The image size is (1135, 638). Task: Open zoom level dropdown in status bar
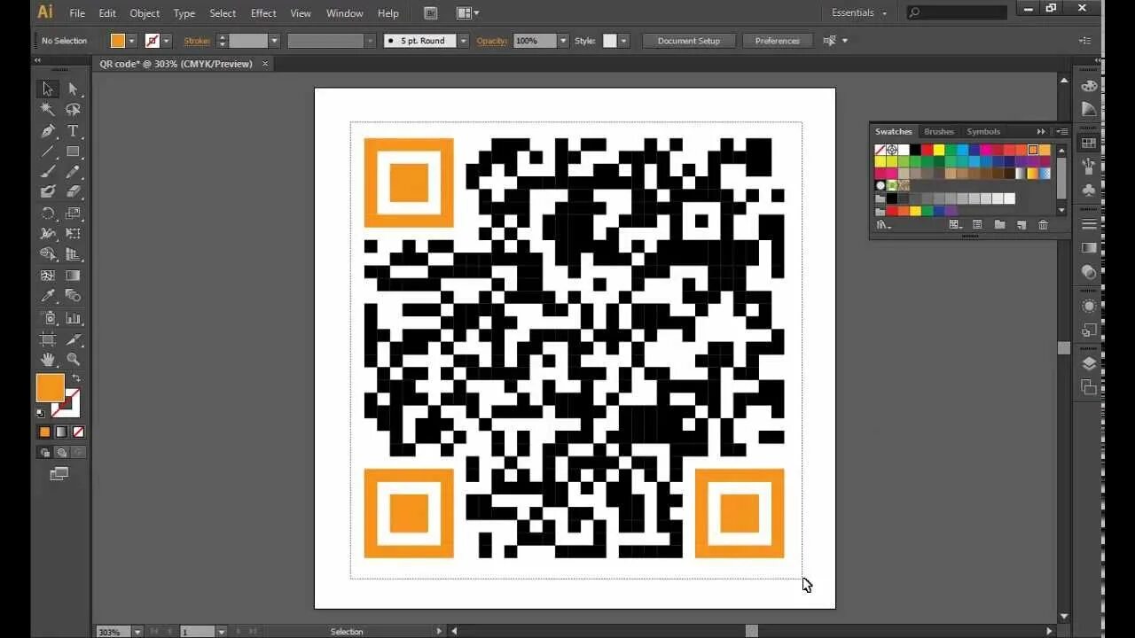point(137,632)
